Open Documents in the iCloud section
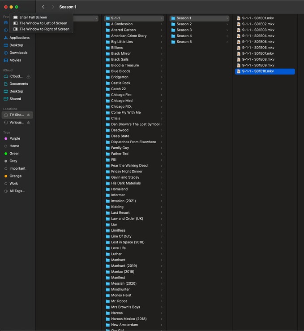This screenshot has width=304, height=331. pos(17,84)
